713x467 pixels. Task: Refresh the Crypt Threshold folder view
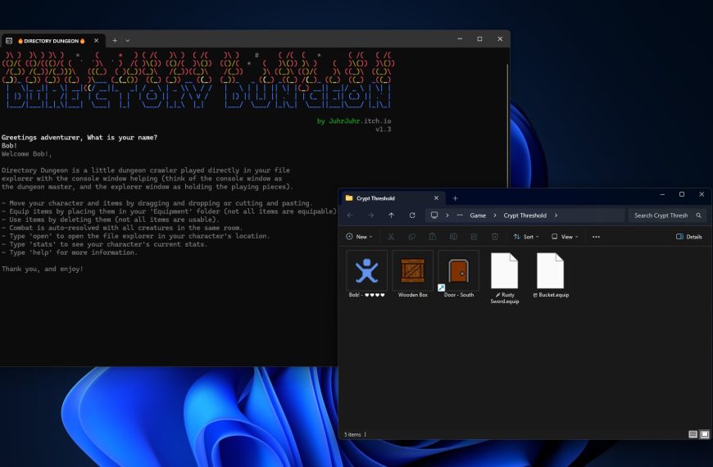pos(412,215)
